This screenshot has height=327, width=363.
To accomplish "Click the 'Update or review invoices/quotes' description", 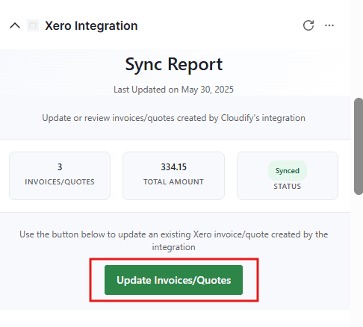I will [x=173, y=118].
